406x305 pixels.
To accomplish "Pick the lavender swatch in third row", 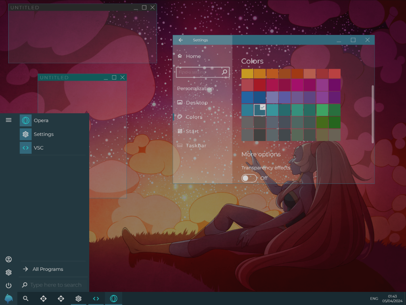I will tap(272, 98).
